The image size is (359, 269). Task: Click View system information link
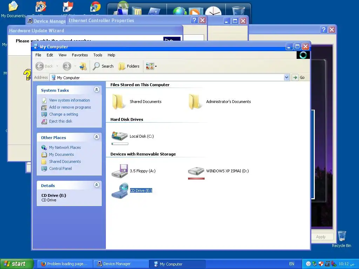69,100
